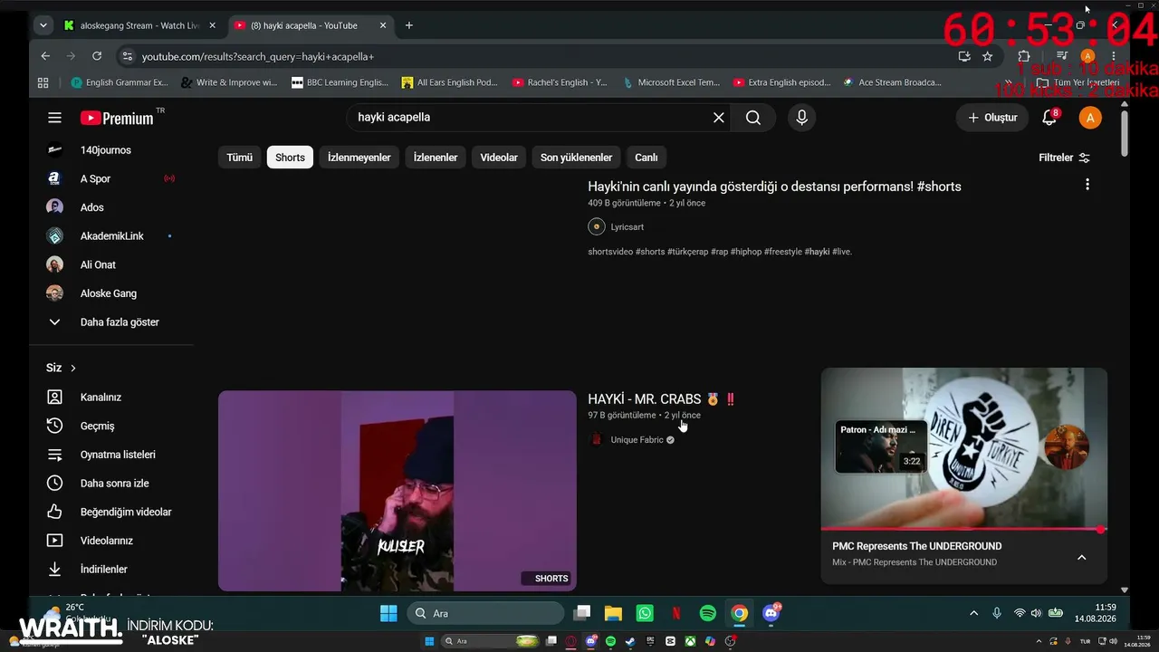Submit search with the magnifier button

[753, 118]
